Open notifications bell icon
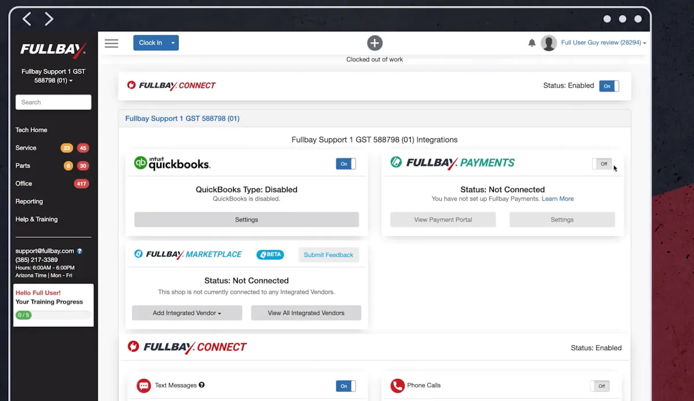This screenshot has height=401, width=694. (x=532, y=43)
